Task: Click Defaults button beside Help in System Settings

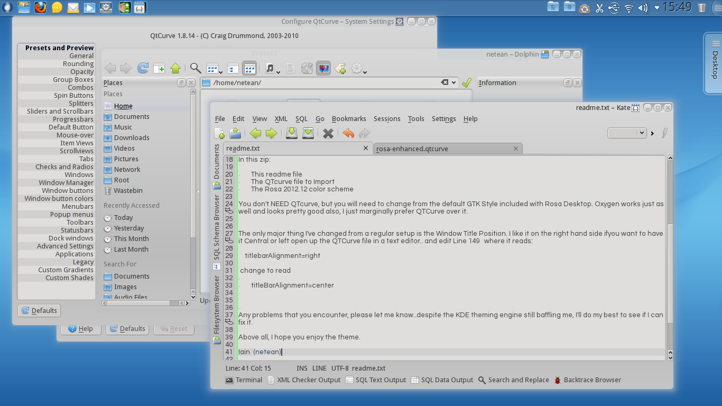Action: tap(127, 328)
